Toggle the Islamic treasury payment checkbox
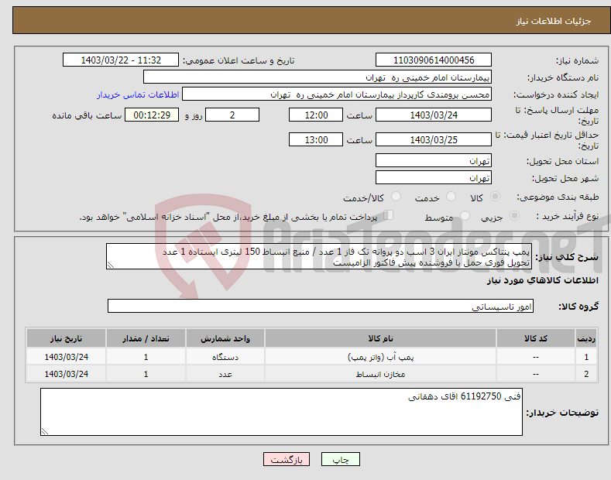The image size is (611, 480). [x=388, y=215]
